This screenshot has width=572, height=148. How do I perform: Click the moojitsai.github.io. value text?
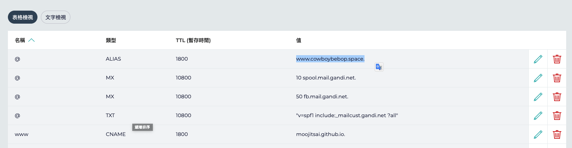[321, 134]
